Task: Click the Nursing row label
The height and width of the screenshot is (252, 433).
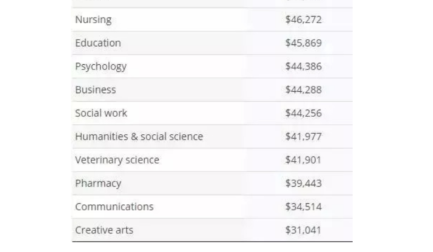Action: click(93, 20)
